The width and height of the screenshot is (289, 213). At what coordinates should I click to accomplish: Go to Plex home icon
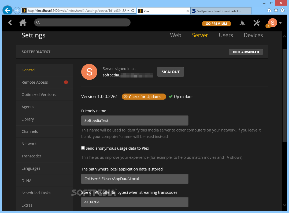coord(23,23)
